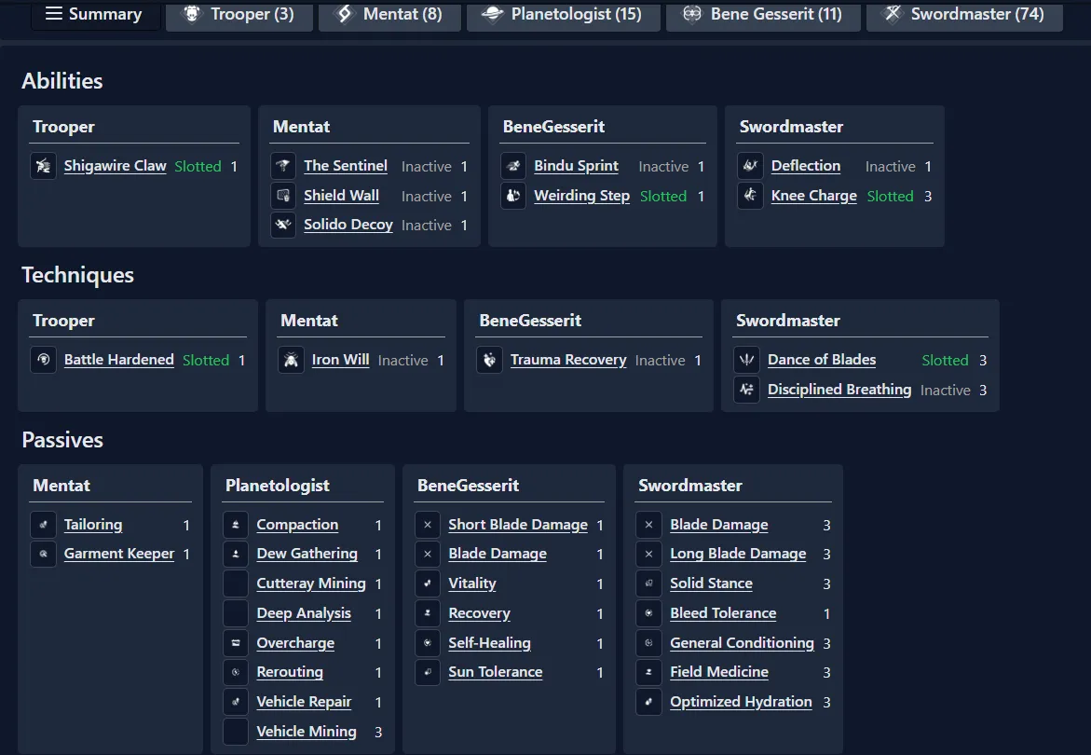Image resolution: width=1091 pixels, height=755 pixels.
Task: Click the Compaction passive icon
Action: point(236,526)
